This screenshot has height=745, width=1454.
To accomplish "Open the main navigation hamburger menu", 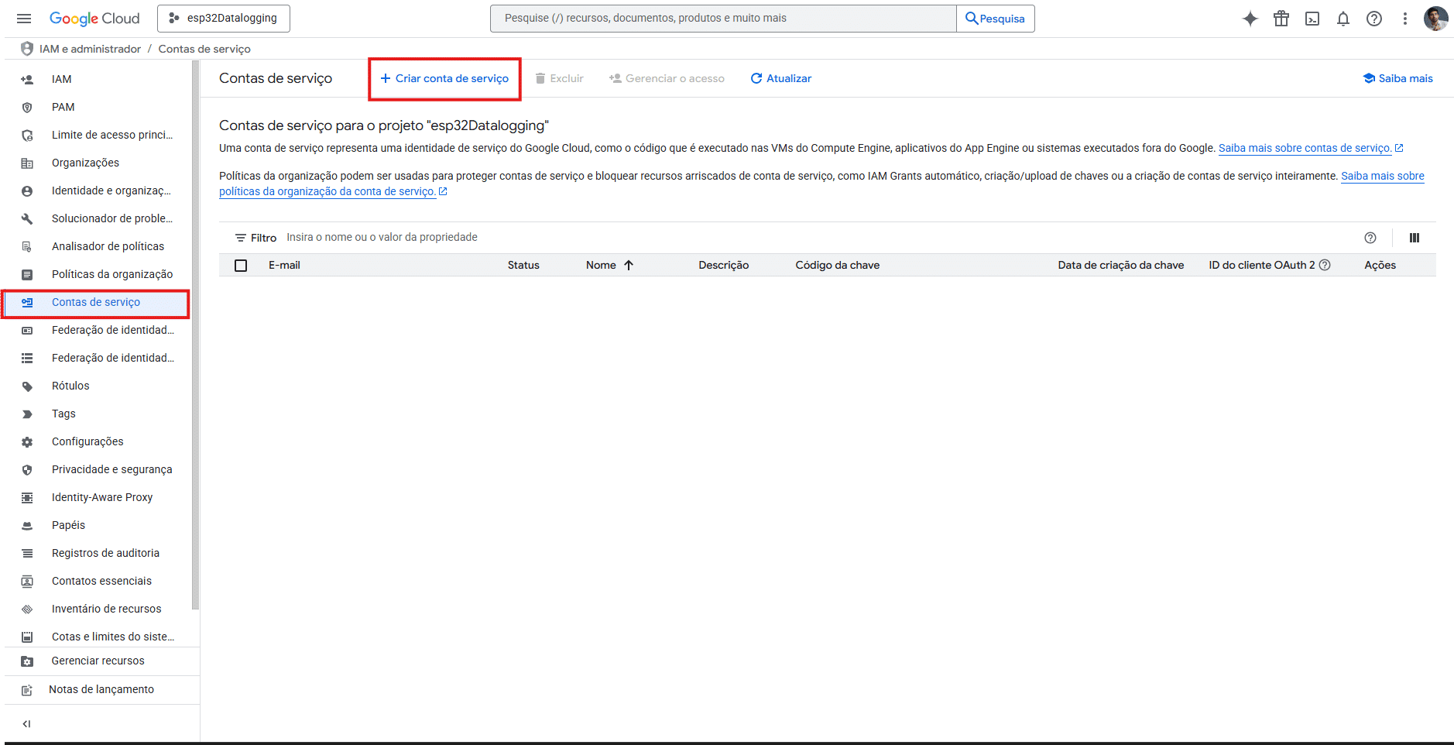I will pos(24,19).
